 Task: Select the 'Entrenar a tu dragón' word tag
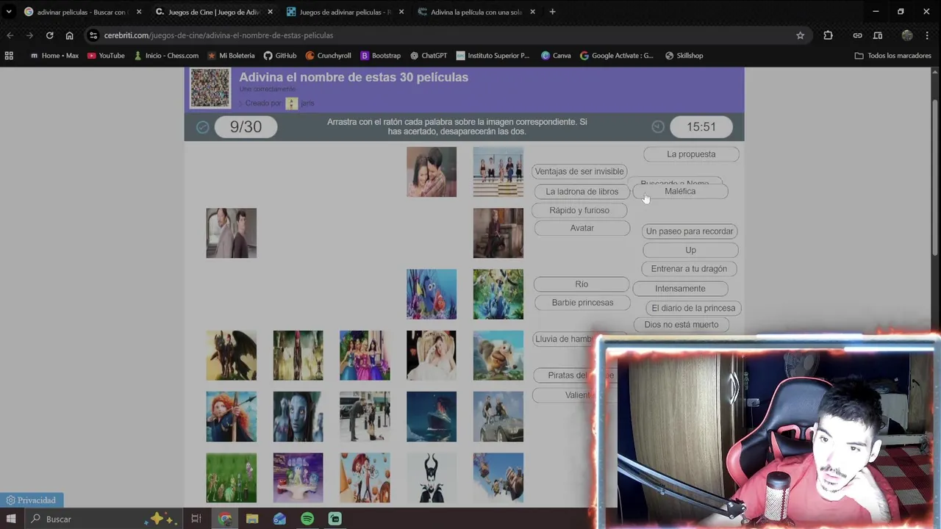click(x=689, y=269)
